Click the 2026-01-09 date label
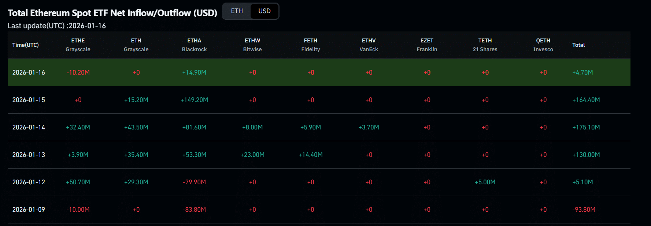 click(29, 210)
